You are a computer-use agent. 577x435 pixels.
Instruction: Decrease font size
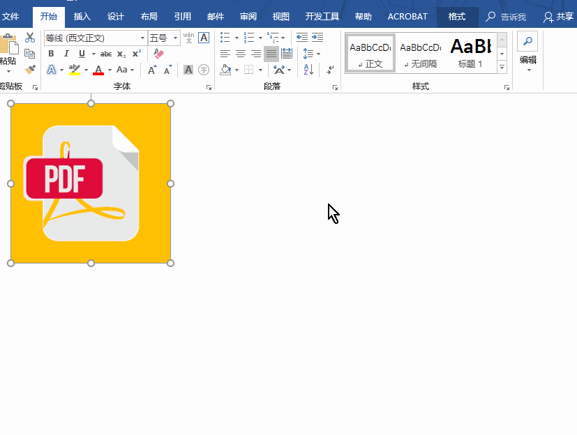coord(168,70)
